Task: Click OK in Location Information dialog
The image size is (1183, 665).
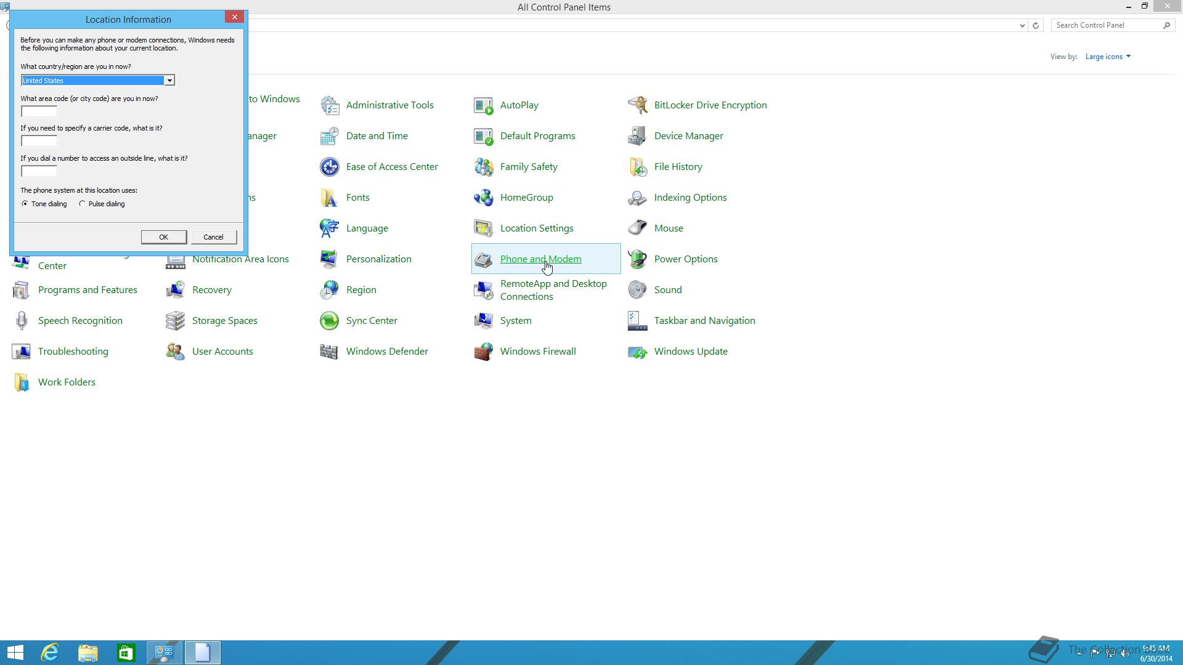Action: [x=164, y=237]
